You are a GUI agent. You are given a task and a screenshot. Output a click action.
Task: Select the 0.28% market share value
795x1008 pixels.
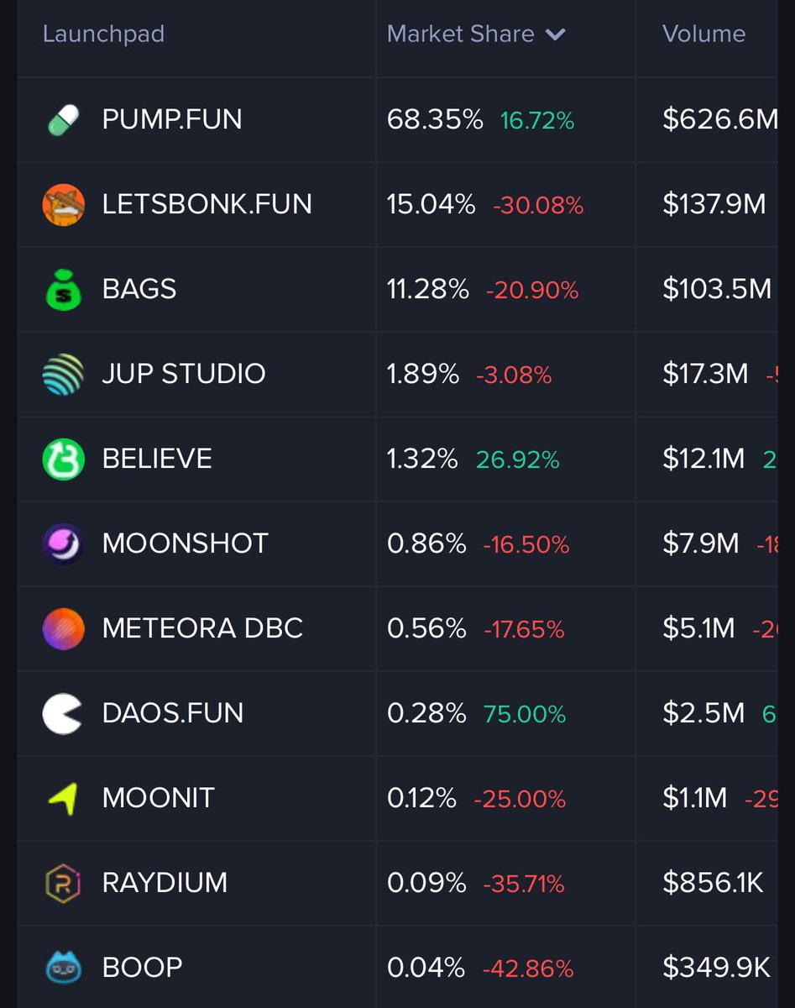click(x=426, y=713)
